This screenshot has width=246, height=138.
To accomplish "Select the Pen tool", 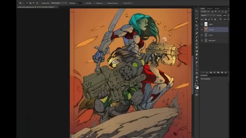I will (196, 62).
